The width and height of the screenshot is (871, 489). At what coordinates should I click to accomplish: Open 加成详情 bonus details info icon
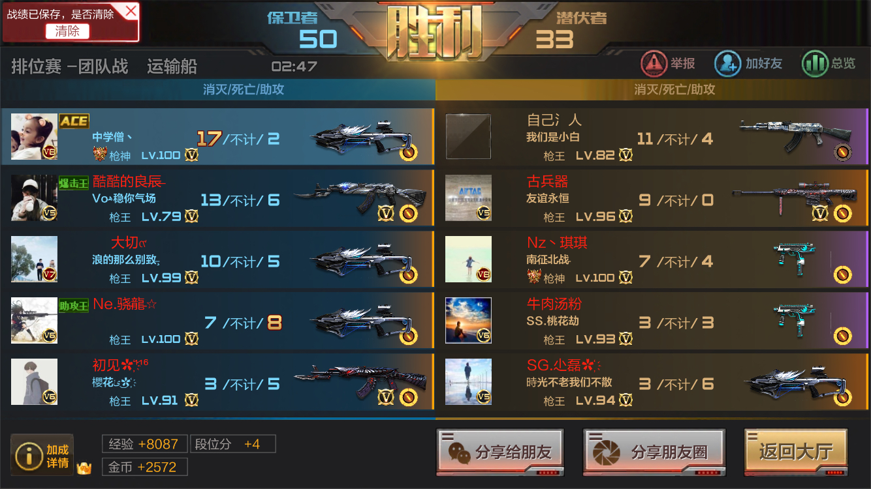29,457
